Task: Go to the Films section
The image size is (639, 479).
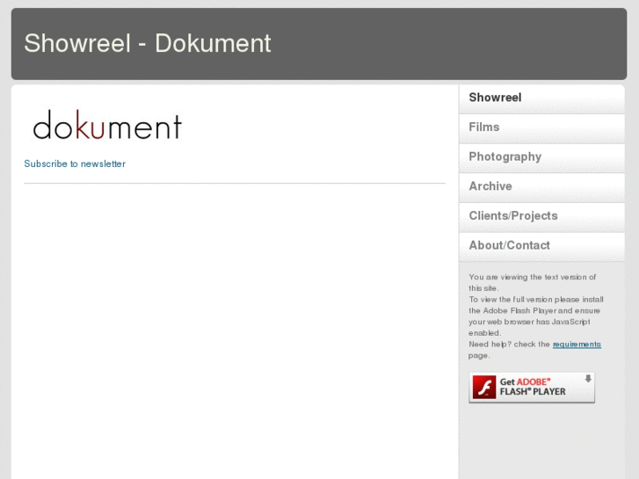Action: (x=541, y=128)
